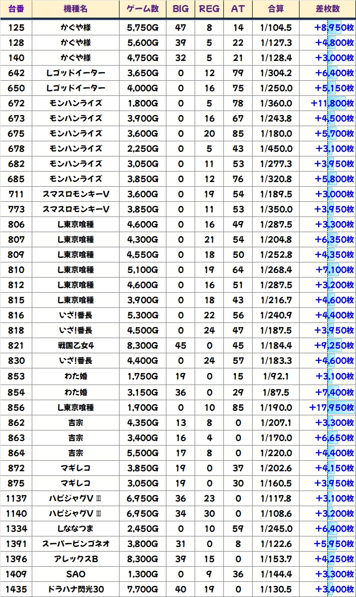Screen dimensions: 356x597
Task: Click the 4,000G game count cell
Action: click(143, 88)
